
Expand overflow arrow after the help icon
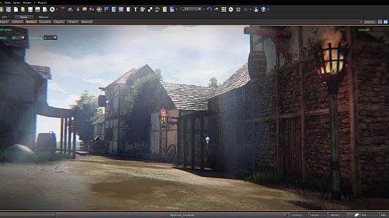click(268, 10)
